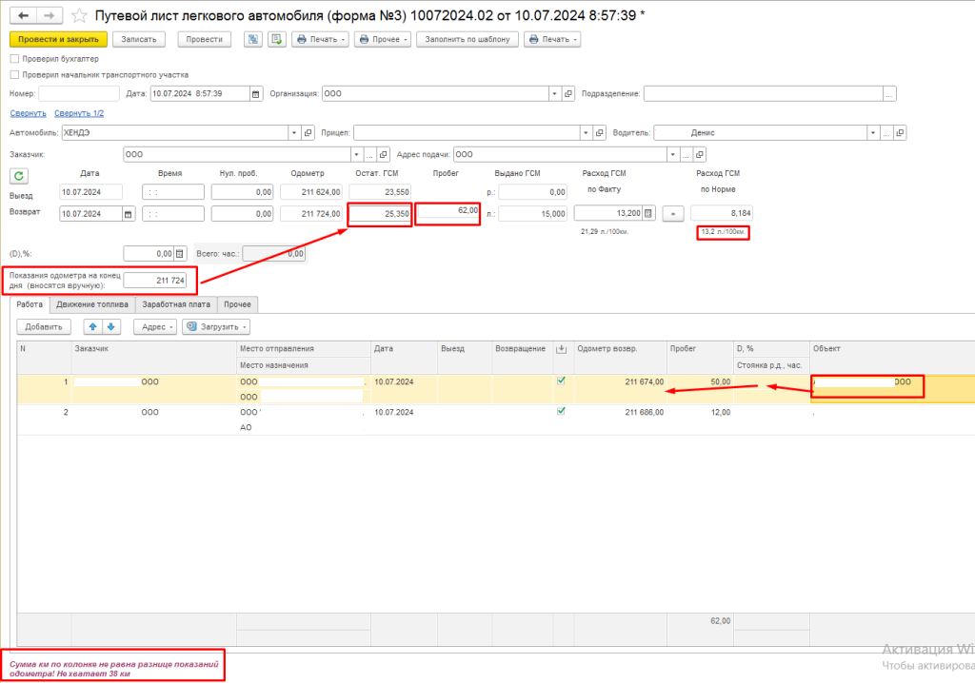Click the equals button beside Расход ГСМ
The height and width of the screenshot is (683, 975).
coord(673,214)
